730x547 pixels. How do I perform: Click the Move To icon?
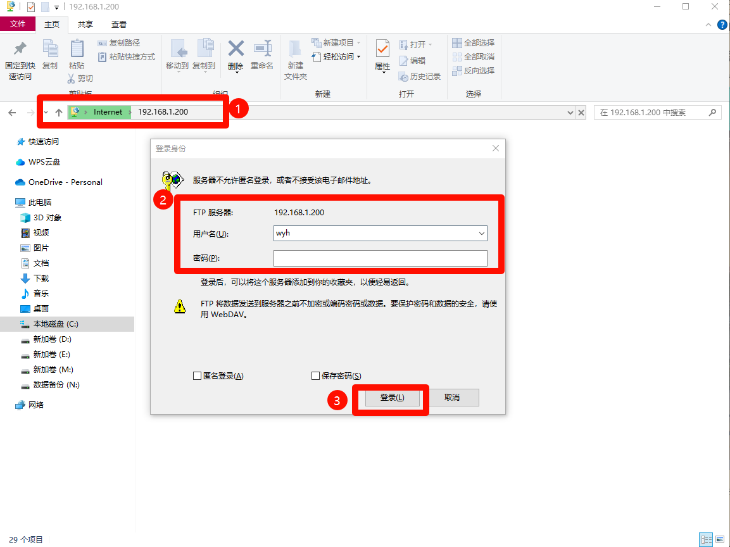(179, 48)
